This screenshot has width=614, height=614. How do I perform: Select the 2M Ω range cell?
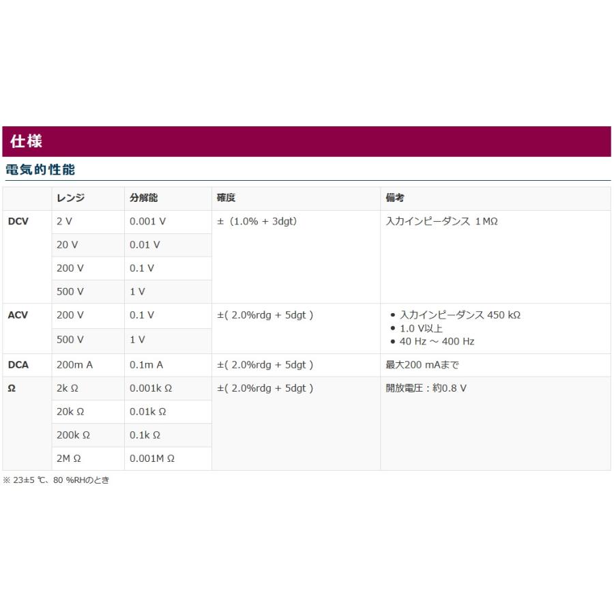point(69,458)
